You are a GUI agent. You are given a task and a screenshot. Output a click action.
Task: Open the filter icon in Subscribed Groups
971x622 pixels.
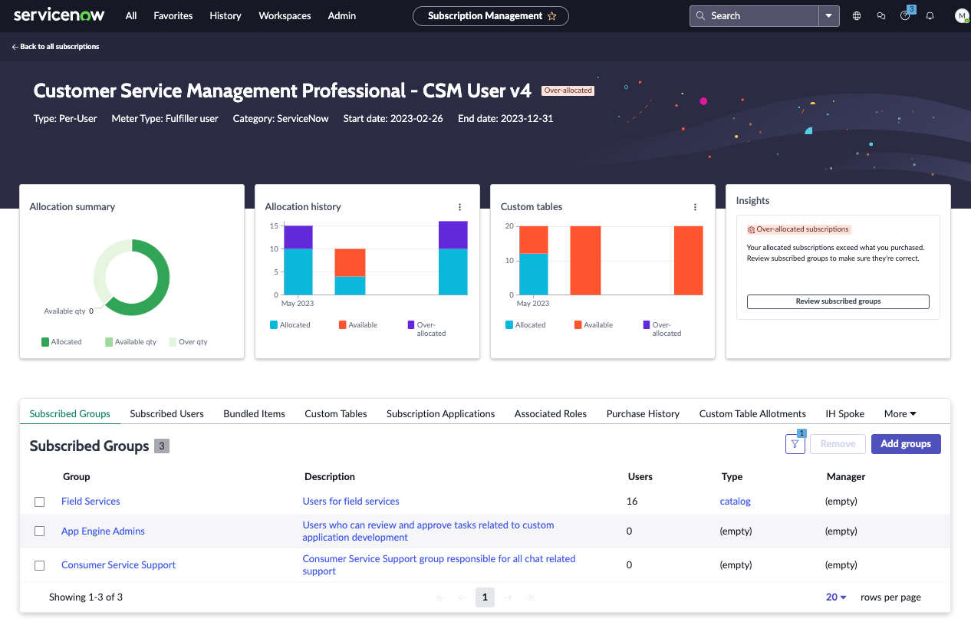pos(795,443)
